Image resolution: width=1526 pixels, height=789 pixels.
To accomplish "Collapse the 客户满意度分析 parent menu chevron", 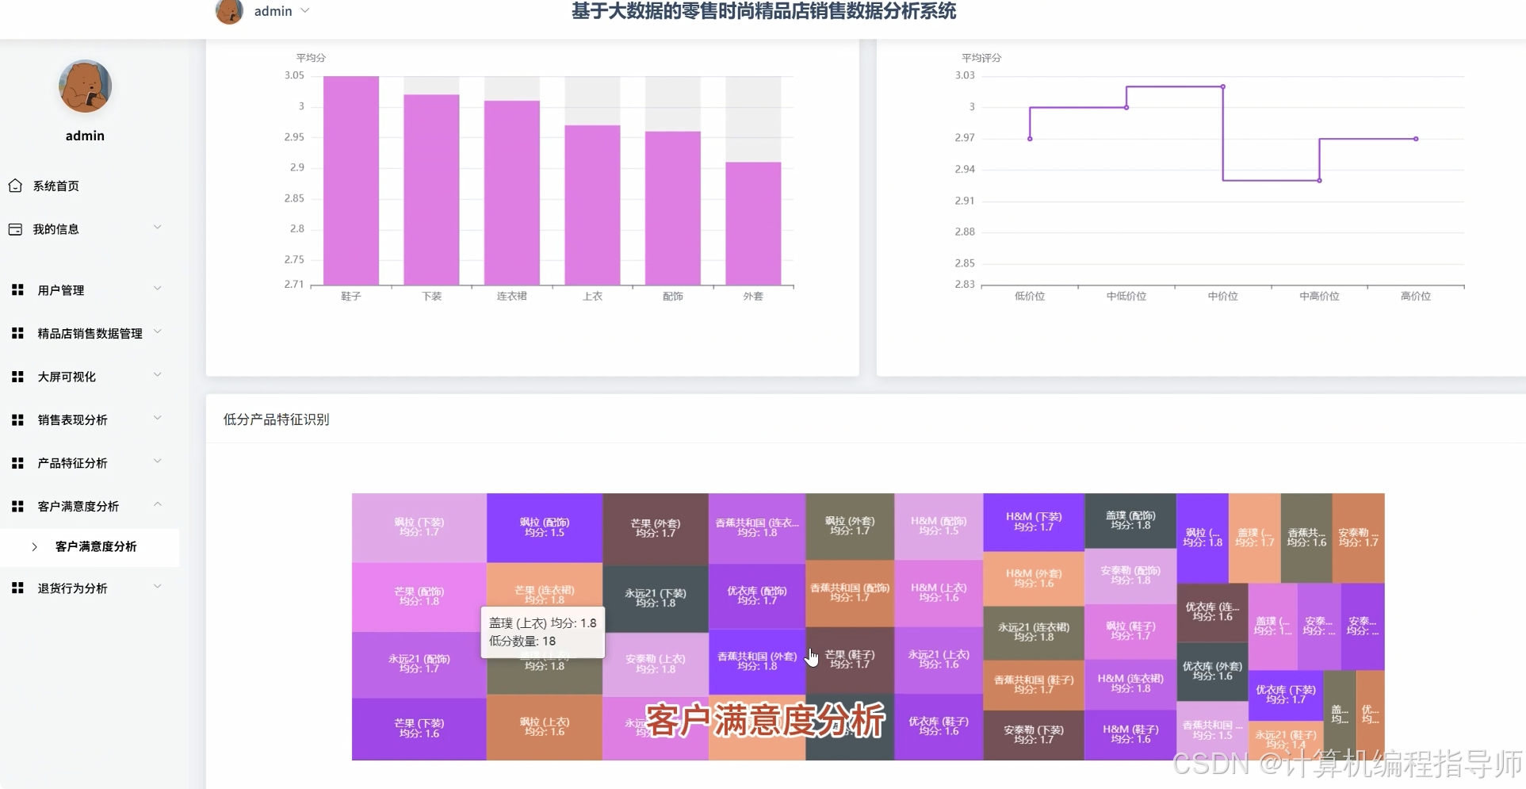I will coord(157,505).
